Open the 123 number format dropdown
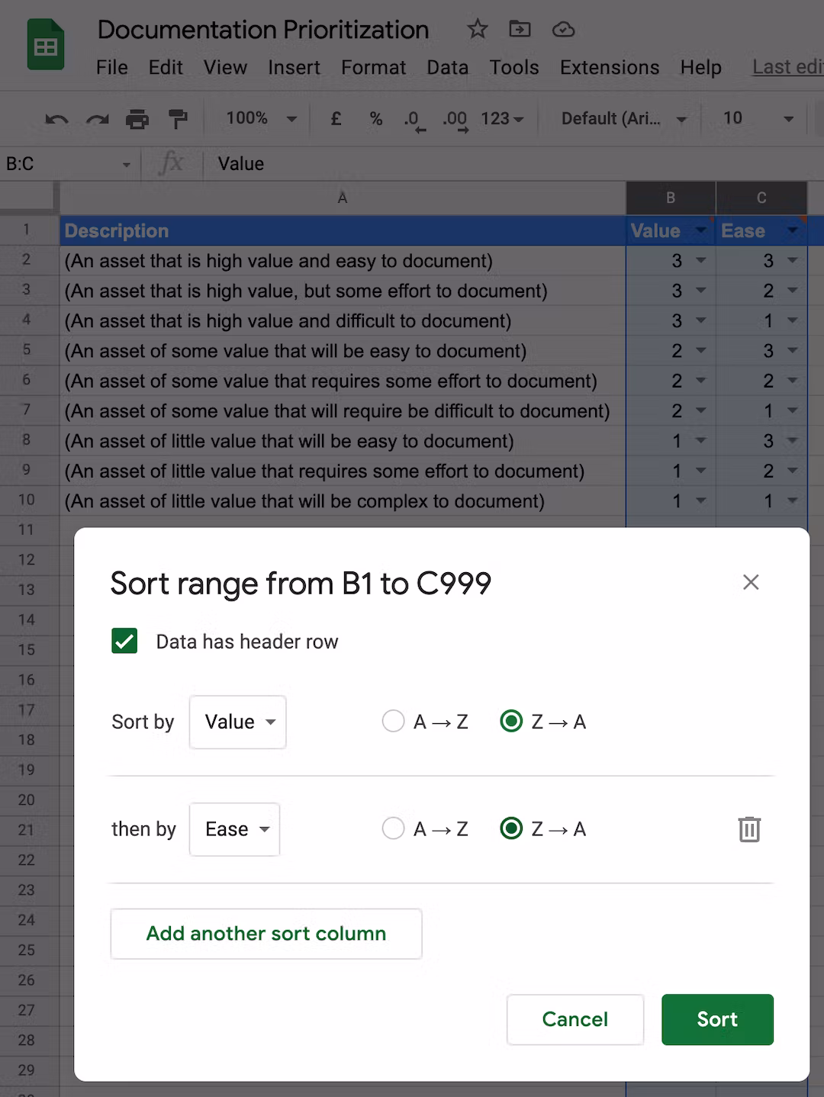 click(502, 118)
